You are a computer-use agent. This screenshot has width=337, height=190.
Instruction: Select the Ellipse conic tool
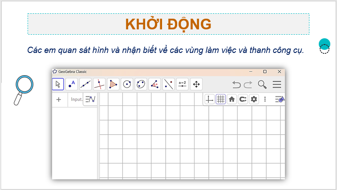point(141,84)
